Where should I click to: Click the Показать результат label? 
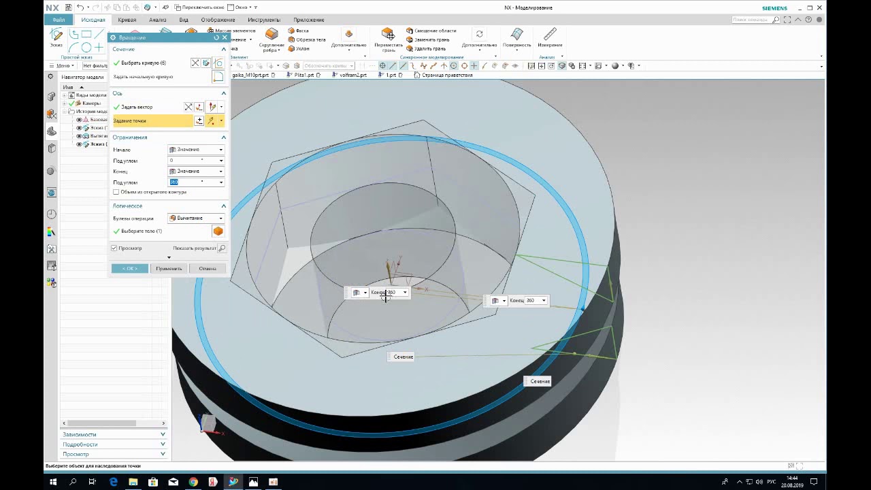pyautogui.click(x=195, y=248)
